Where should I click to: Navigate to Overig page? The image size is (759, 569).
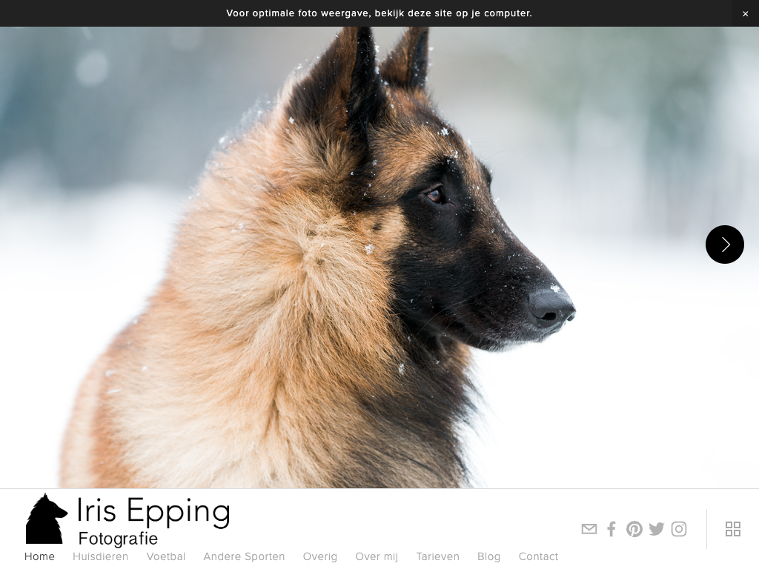[x=320, y=557]
